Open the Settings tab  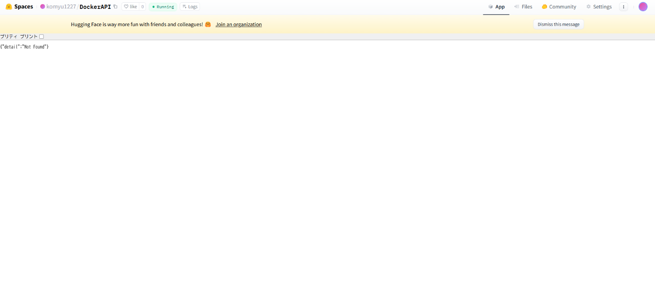[x=599, y=7]
